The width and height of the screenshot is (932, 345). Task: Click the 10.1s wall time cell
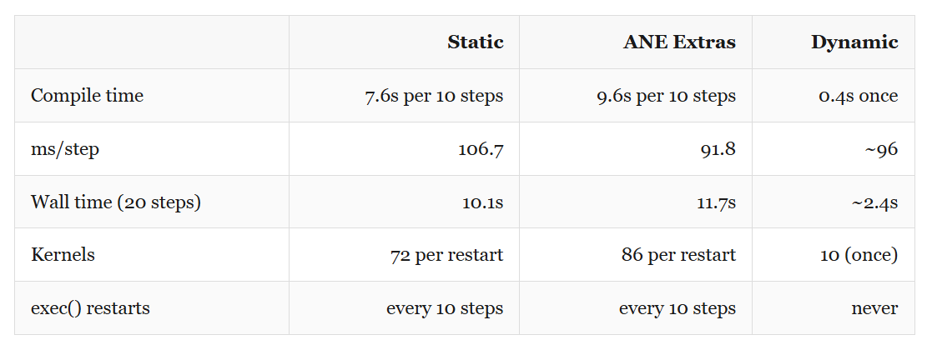point(482,202)
